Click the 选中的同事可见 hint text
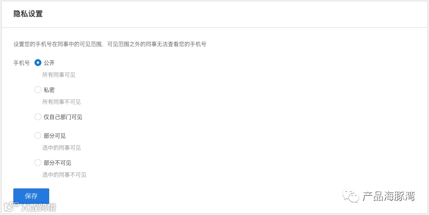Viewport: 429px width, 215px height. (62, 148)
